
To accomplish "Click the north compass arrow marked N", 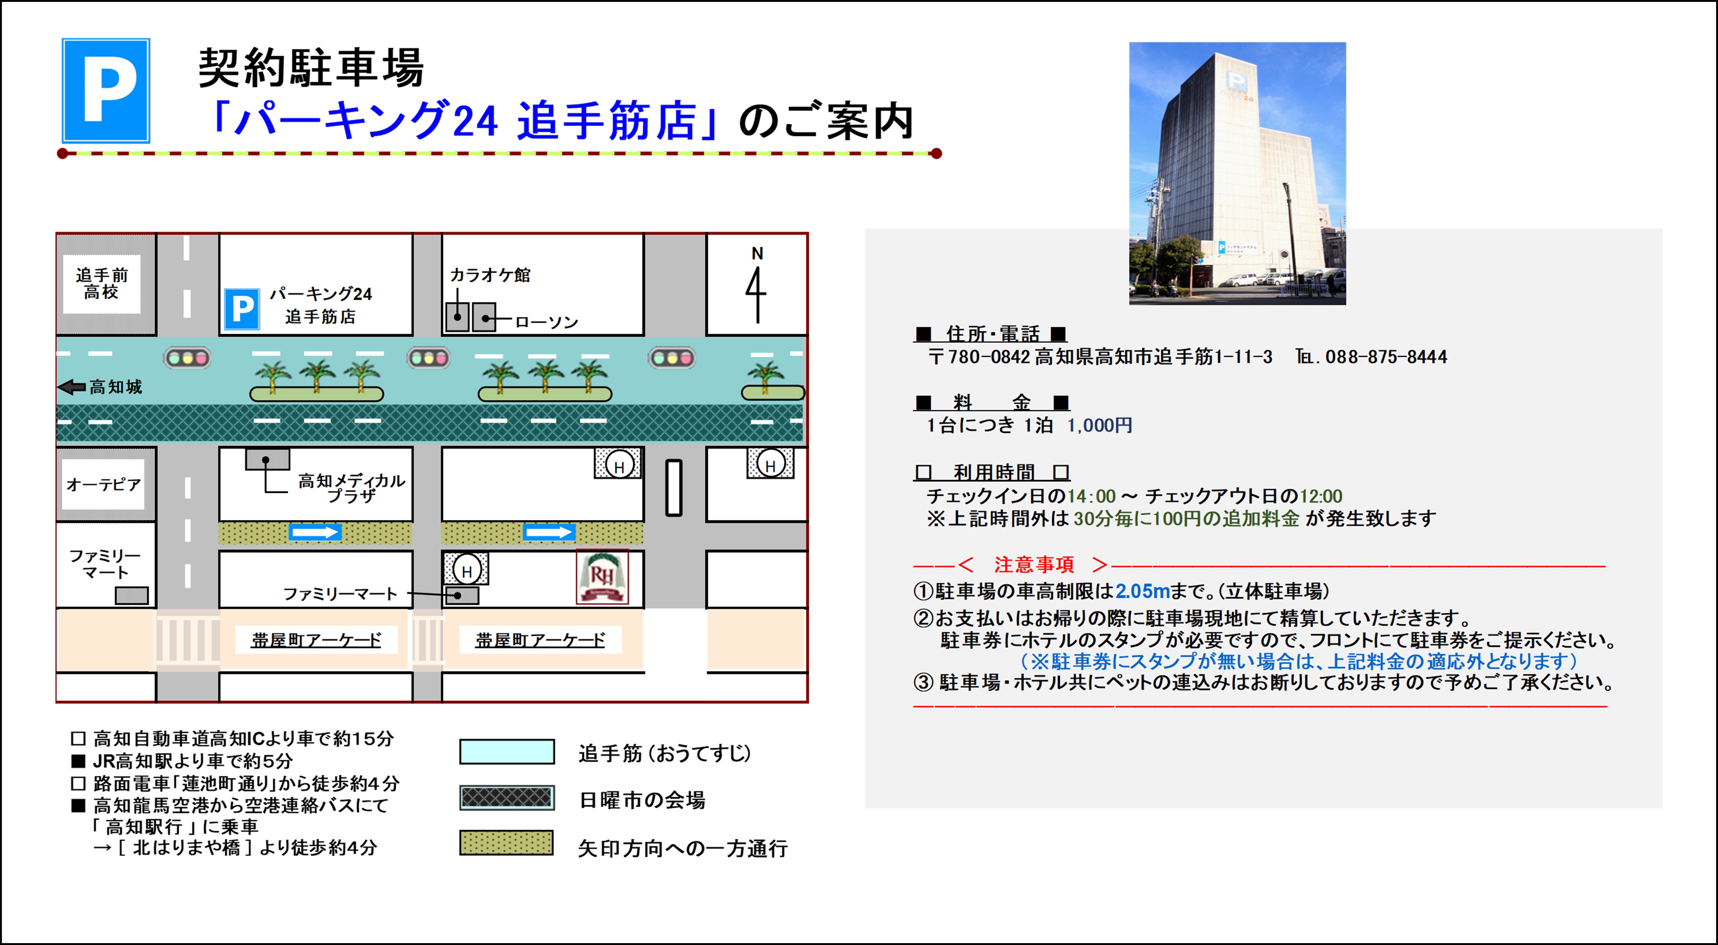I will (x=756, y=285).
